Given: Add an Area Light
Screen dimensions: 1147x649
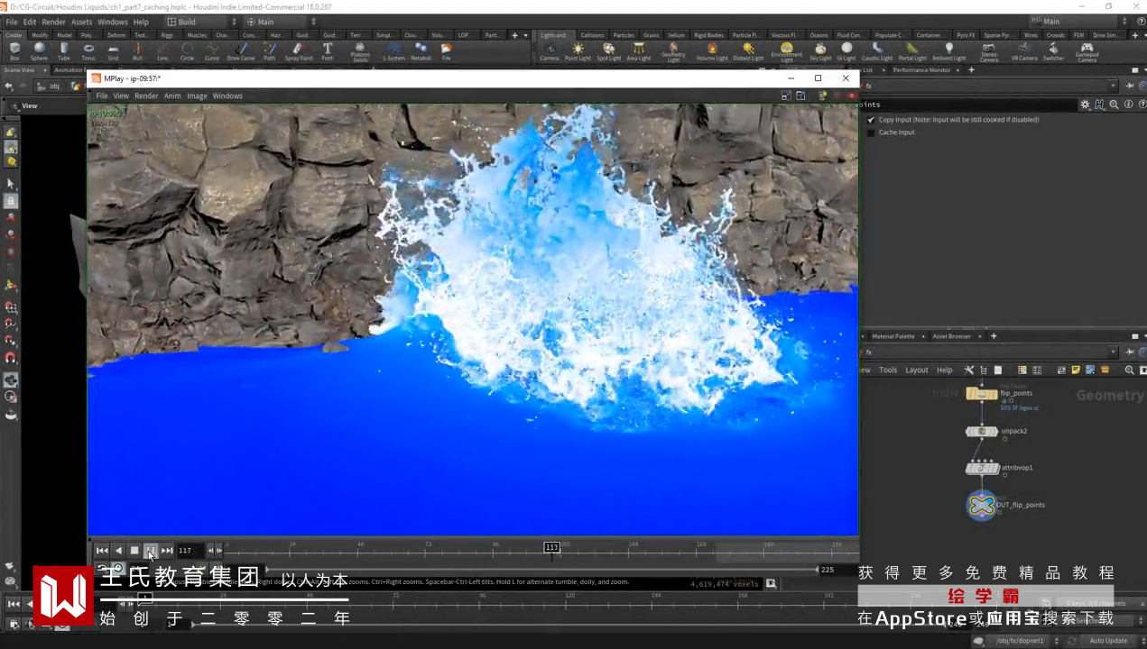Looking at the screenshot, I should 639,51.
